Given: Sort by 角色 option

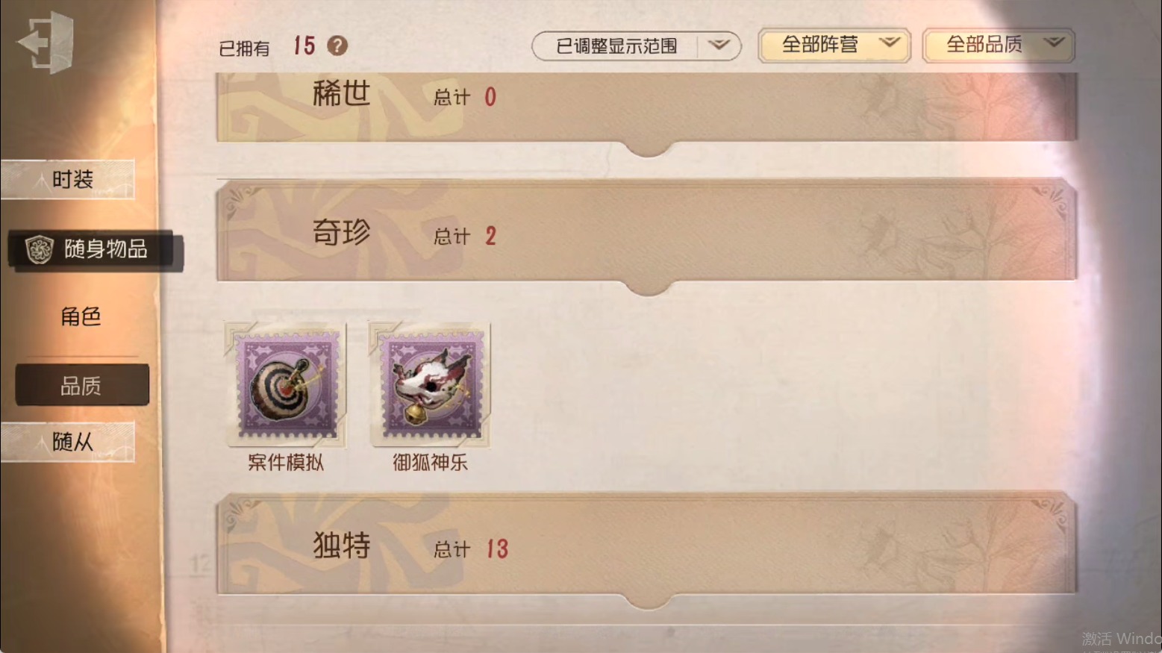Looking at the screenshot, I should [81, 316].
